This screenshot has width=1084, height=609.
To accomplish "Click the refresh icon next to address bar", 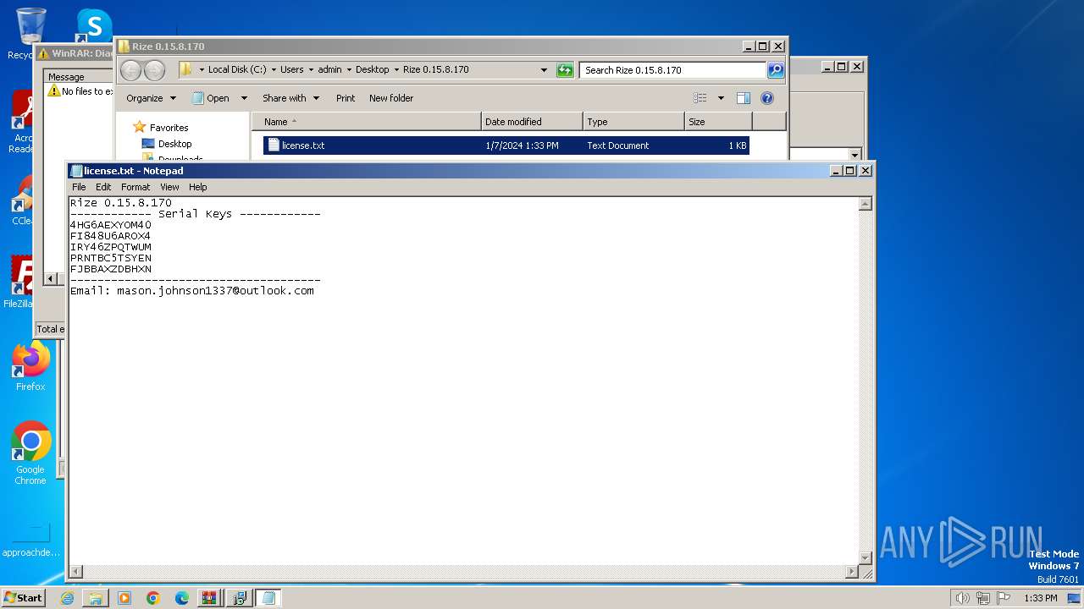I will point(565,70).
